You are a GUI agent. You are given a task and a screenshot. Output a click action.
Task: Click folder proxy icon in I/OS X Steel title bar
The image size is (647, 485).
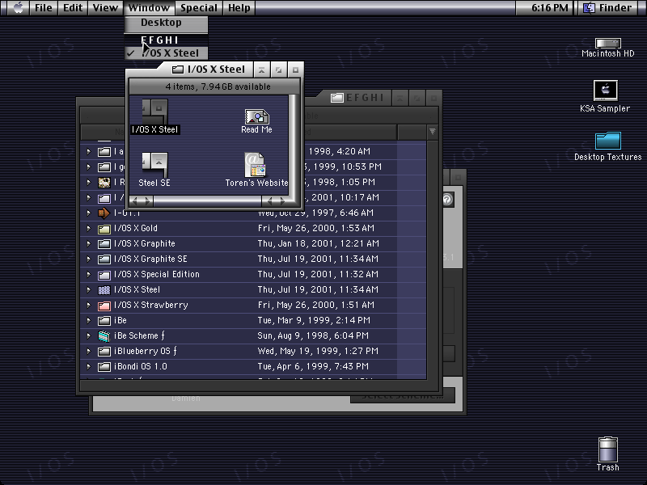coord(178,70)
